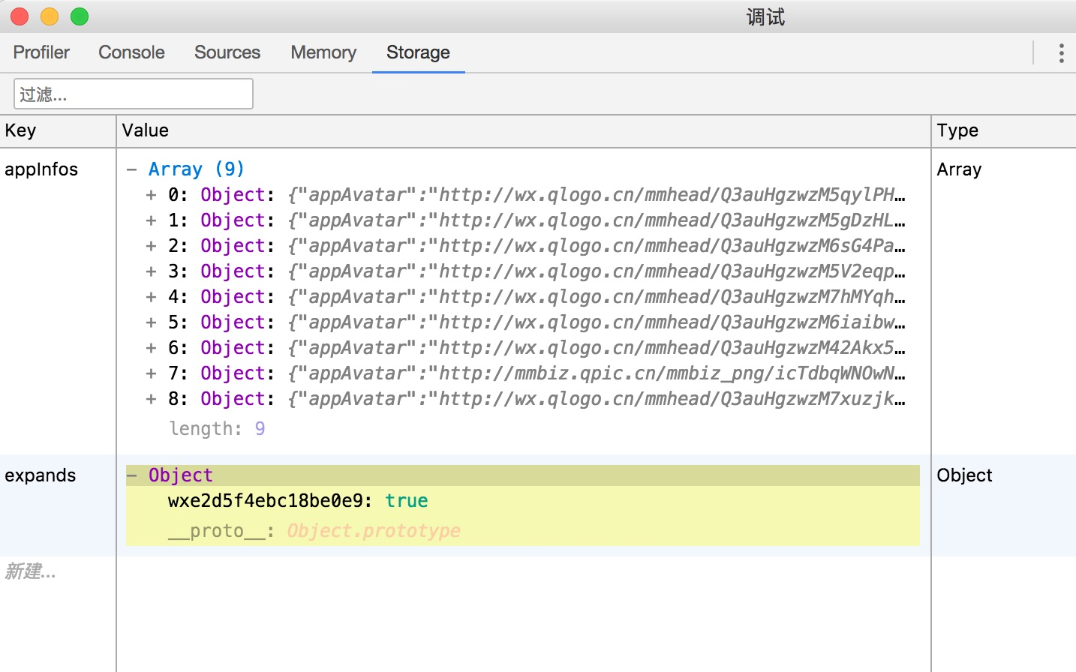Expand array item 5 Object
Screen dimensions: 1076x672
click(151, 322)
